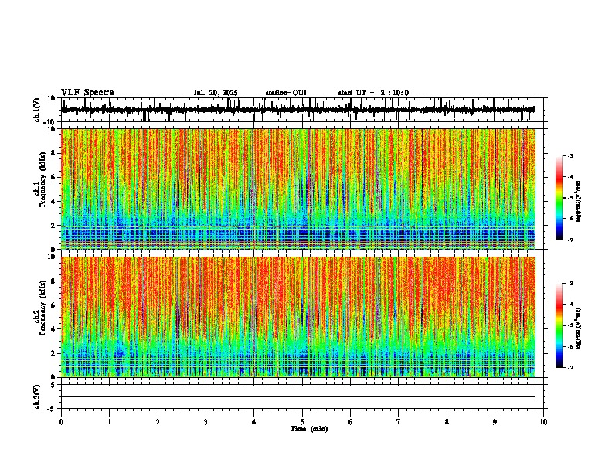Click the upper colorbar log(PSD) unit label

pos(579,201)
